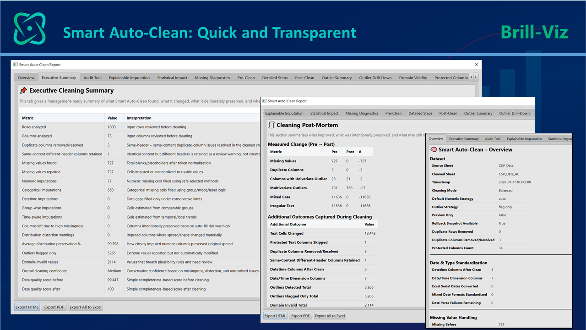Open Statistical Impact tab in back window
This screenshot has height=330, width=586.
172,77
